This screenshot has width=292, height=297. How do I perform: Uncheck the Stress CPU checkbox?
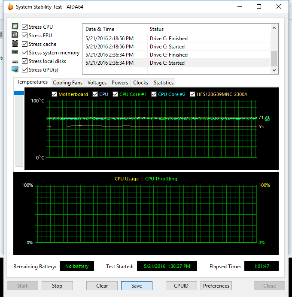(x=24, y=27)
